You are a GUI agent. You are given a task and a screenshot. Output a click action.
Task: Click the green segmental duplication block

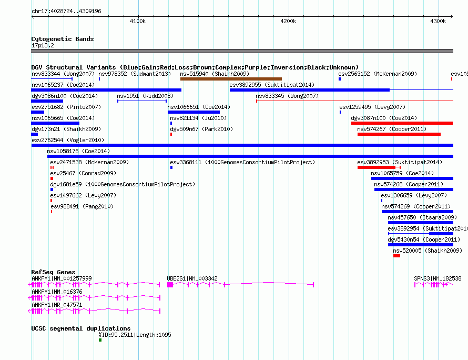click(x=100, y=340)
